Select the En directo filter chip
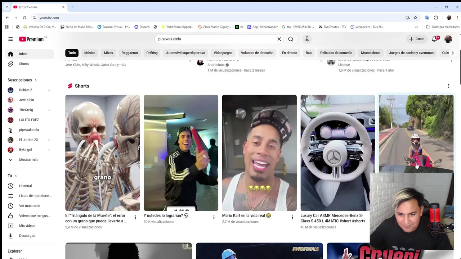 click(x=290, y=53)
